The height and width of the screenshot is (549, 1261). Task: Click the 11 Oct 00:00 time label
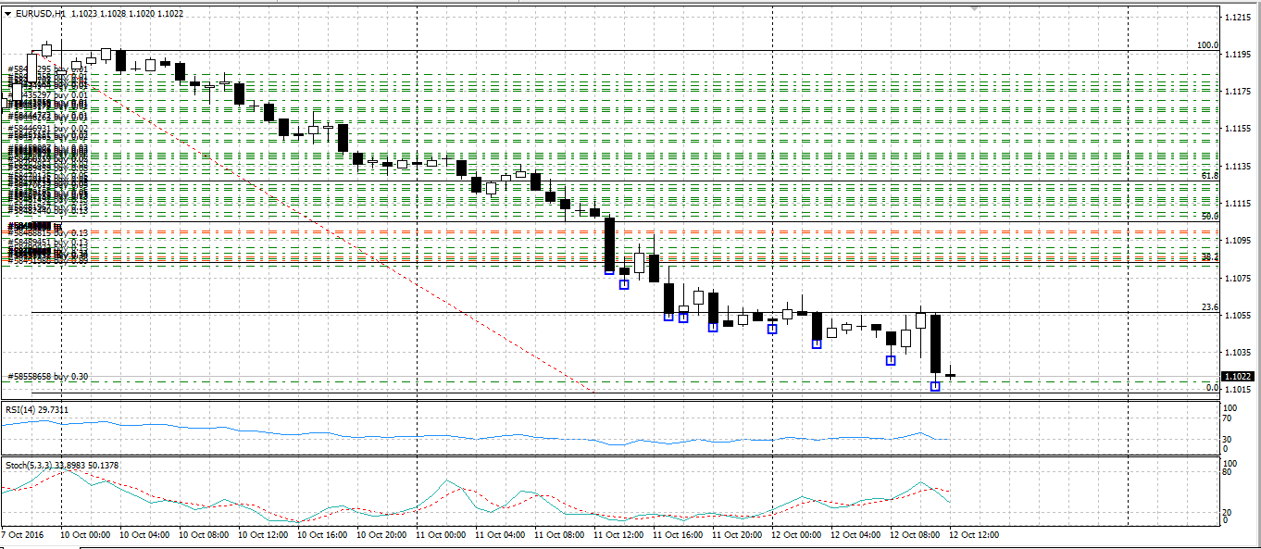pos(441,534)
